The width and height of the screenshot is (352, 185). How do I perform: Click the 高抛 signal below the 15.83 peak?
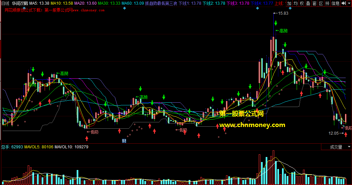283,31
